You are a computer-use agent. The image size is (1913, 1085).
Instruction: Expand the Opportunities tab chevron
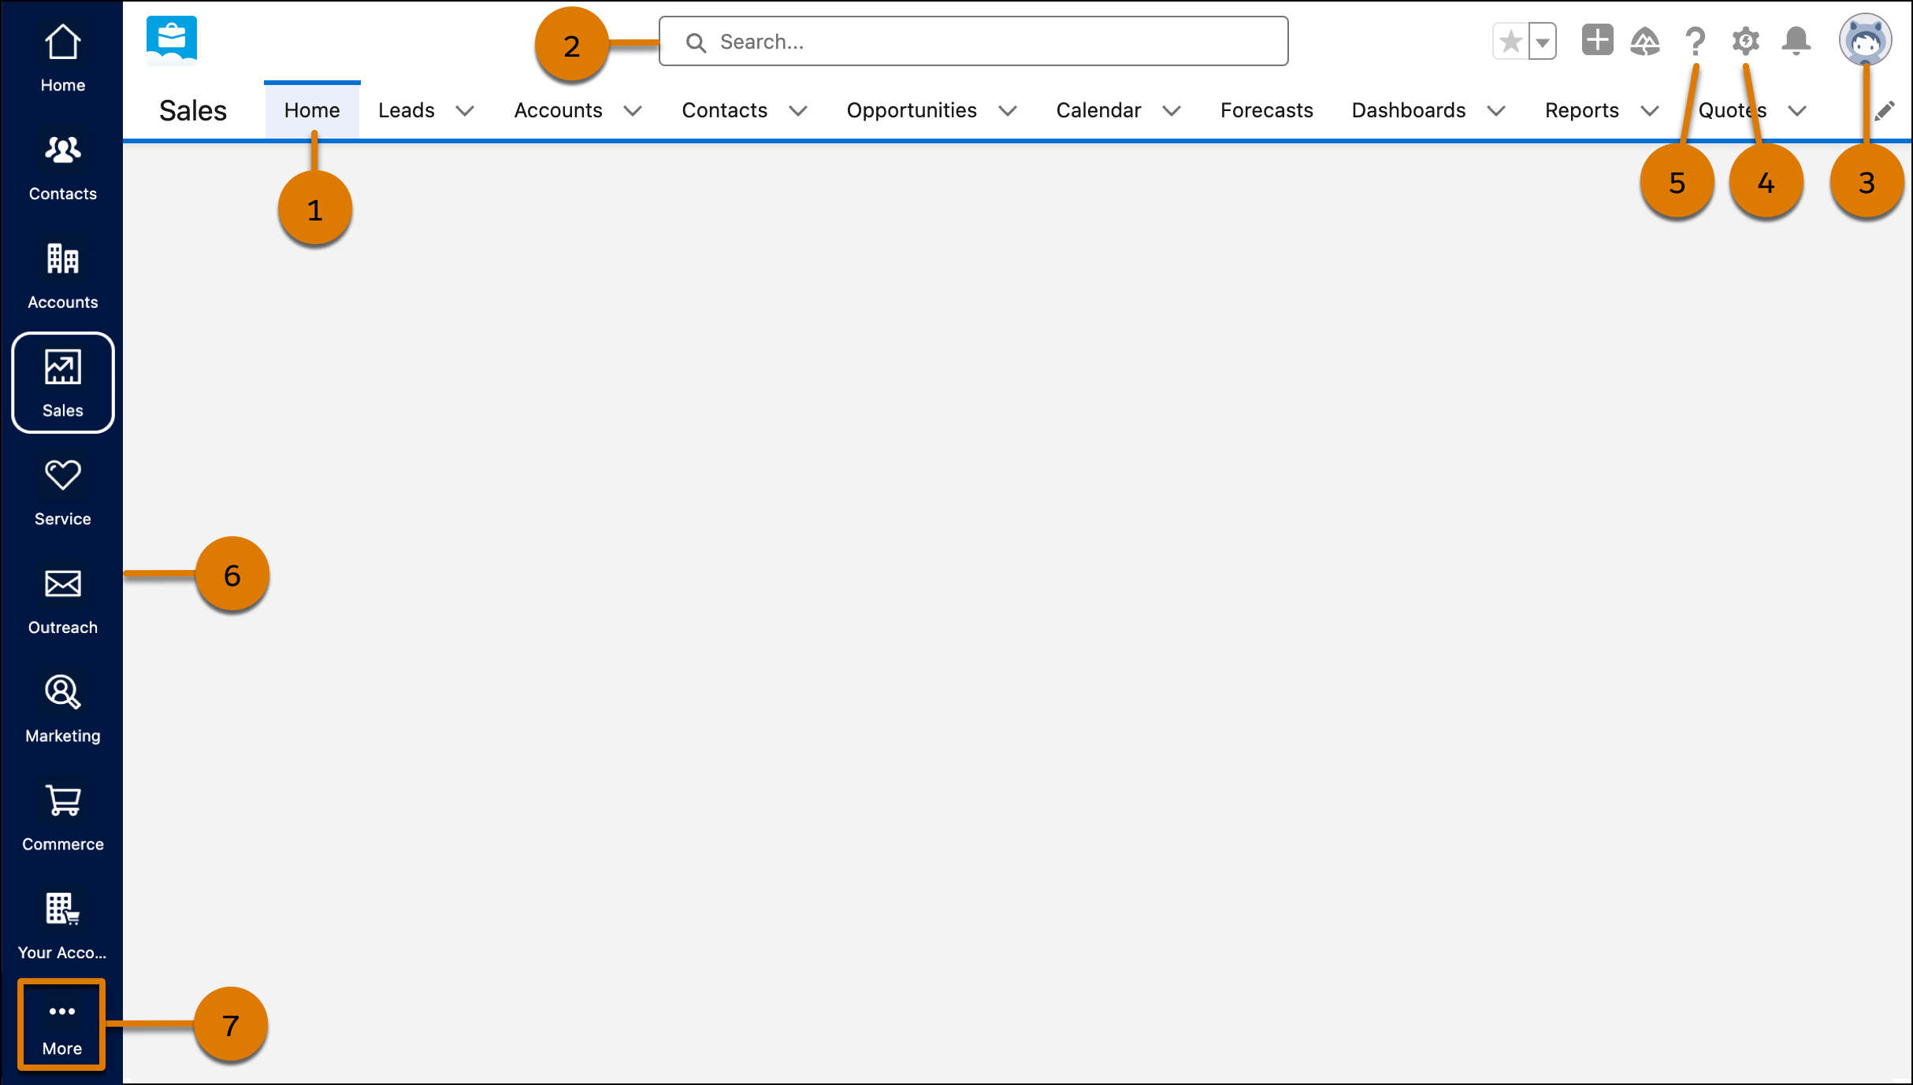point(1009,110)
